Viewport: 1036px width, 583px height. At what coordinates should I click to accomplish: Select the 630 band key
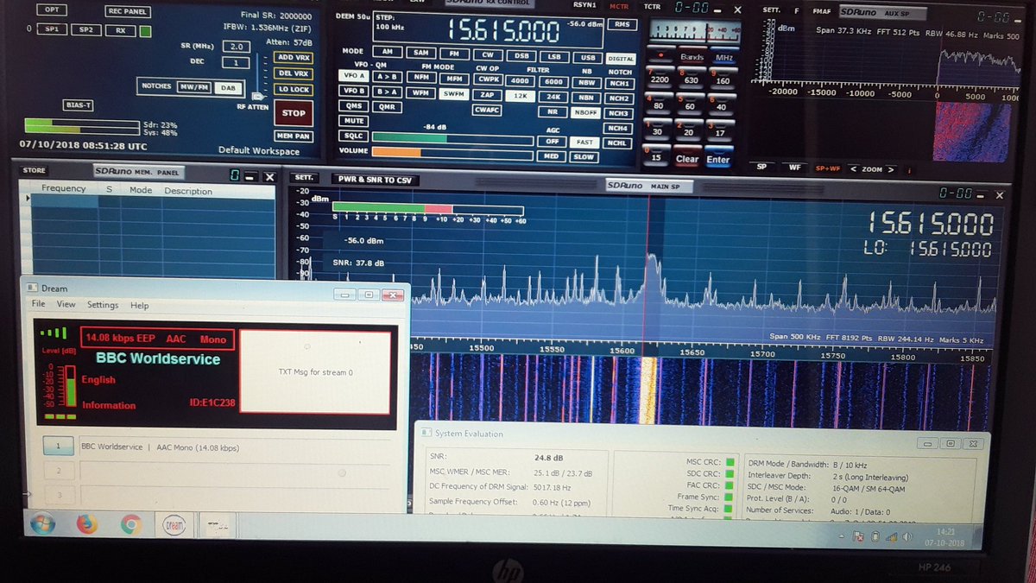coord(691,80)
